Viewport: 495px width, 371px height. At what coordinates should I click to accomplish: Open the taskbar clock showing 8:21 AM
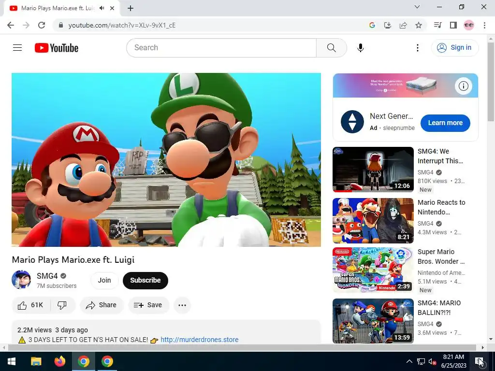pos(453,361)
